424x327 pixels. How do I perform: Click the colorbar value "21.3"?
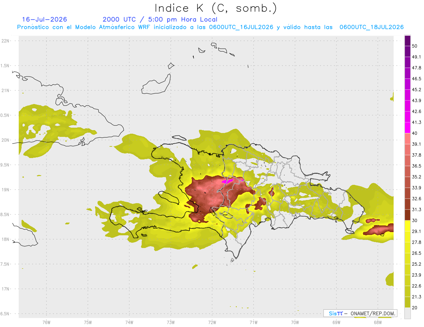tap(417, 297)
